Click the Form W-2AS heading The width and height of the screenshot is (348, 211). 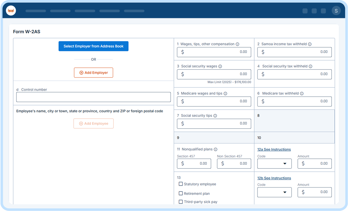tap(27, 32)
